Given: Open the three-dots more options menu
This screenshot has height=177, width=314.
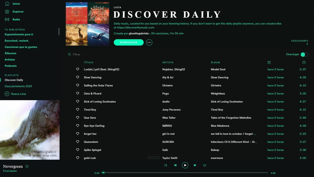Looking at the screenshot, I should click(x=149, y=42).
